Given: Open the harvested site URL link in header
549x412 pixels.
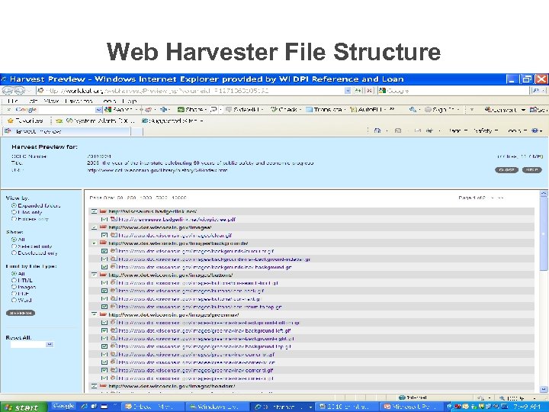Looking at the screenshot, I should coord(157,170).
